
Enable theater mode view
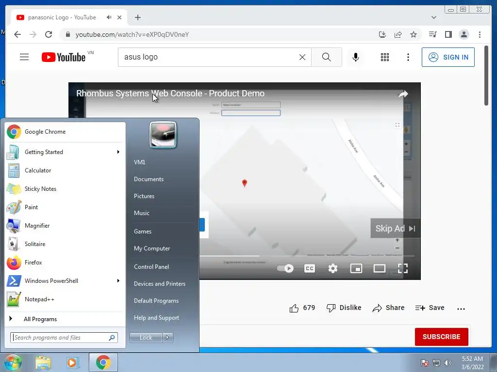tap(380, 268)
